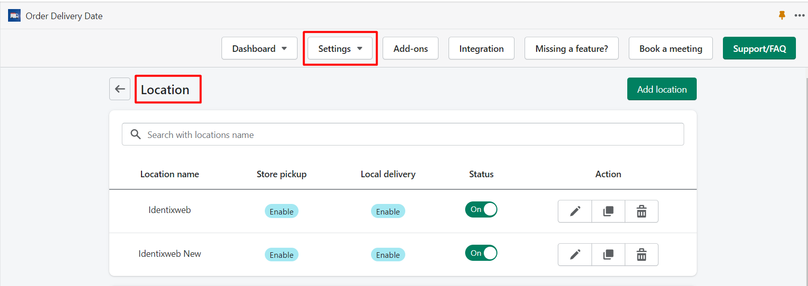Expand the Settings dropdown
Viewport: 808px width, 286px height.
(340, 48)
